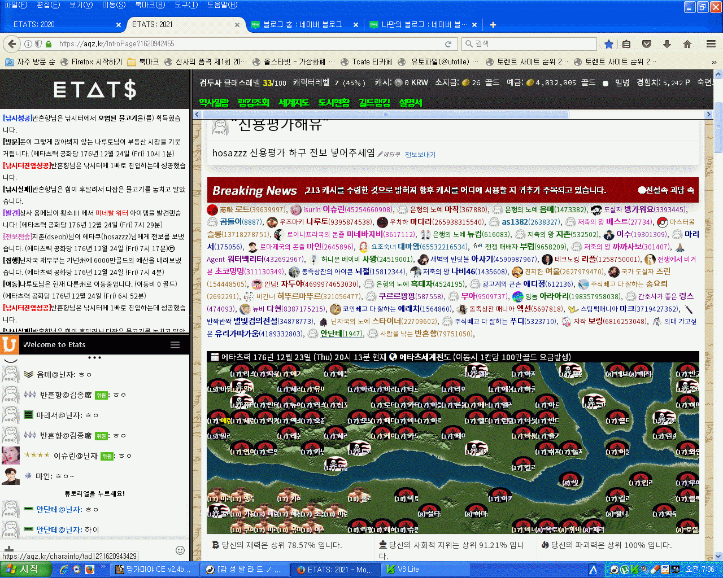This screenshot has height=578, width=723.
Task: Open a new tab with plus button
Action: tap(493, 24)
